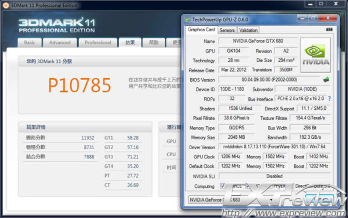348x218 pixels.
Task: Click the 3DMark 11 Professional Edition logo
Action: 57,25
